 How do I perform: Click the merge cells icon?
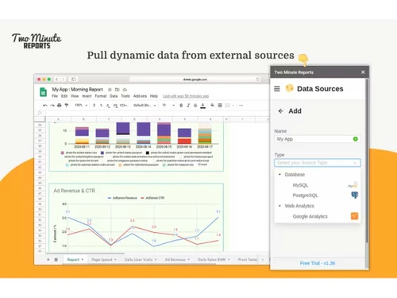(x=228, y=106)
